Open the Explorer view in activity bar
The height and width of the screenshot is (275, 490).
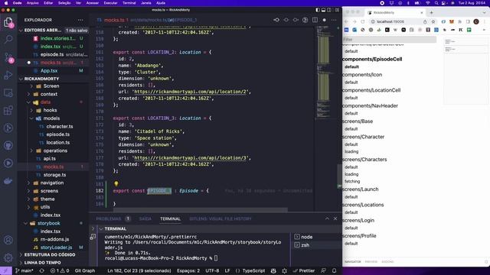pos(8,22)
